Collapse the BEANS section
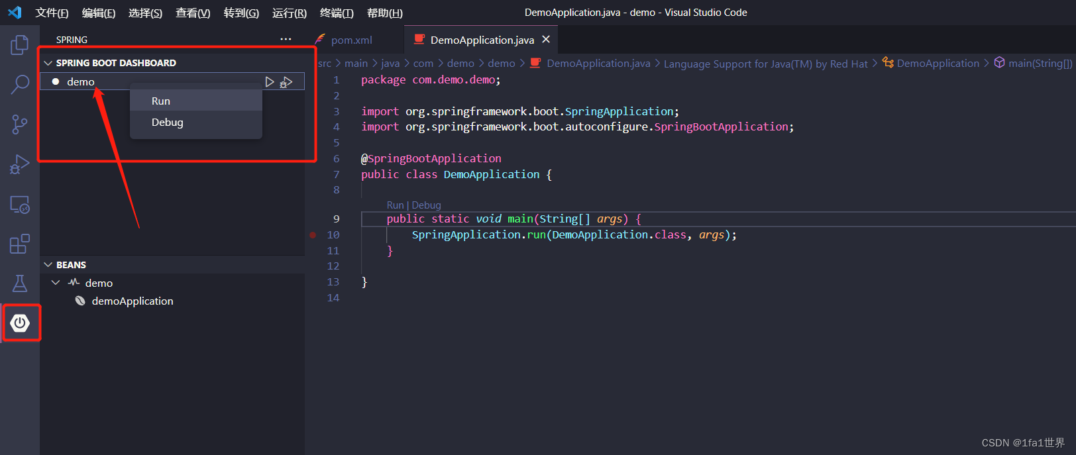 (48, 265)
